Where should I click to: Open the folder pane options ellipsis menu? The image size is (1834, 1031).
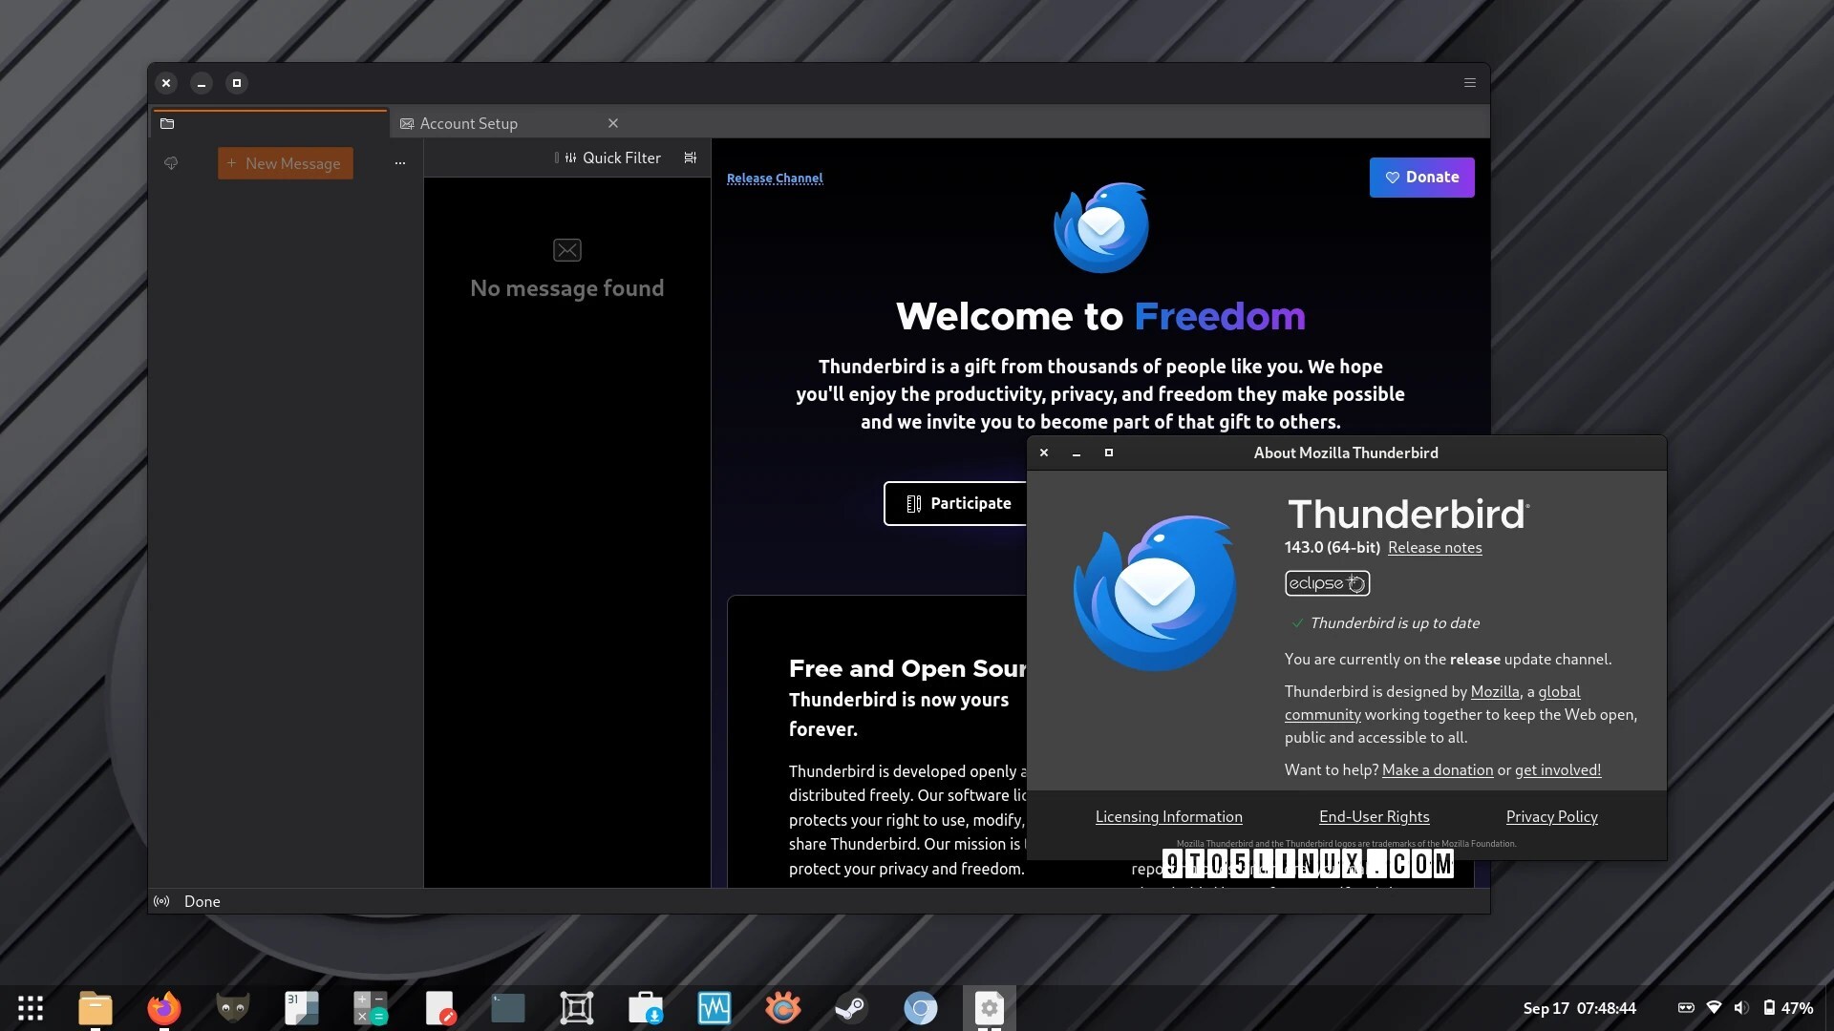pyautogui.click(x=400, y=163)
